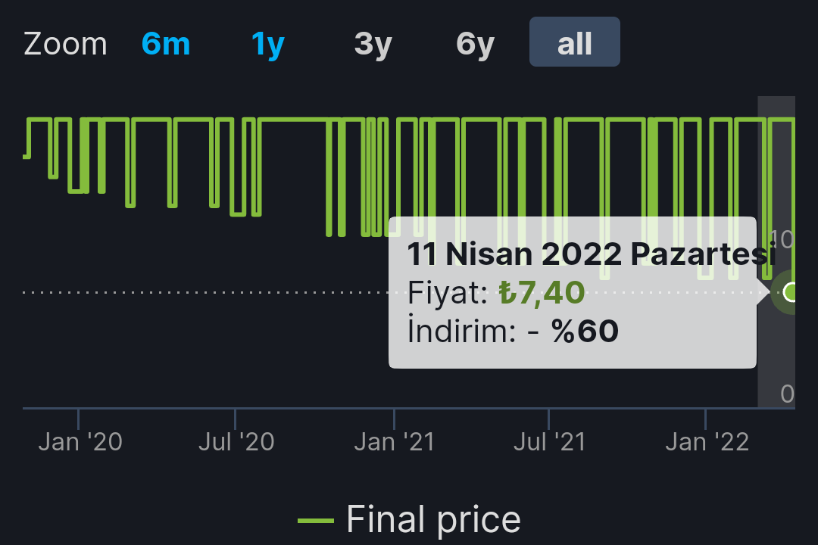Click the highlighted green data point marker
818x545 pixels.
point(791,291)
